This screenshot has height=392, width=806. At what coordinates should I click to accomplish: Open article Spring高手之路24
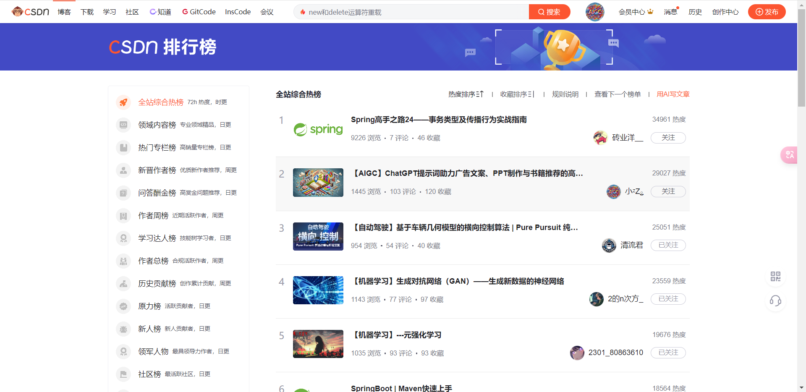[x=439, y=120]
